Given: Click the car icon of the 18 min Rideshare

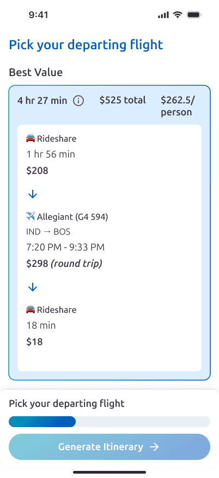Looking at the screenshot, I should [x=31, y=310].
